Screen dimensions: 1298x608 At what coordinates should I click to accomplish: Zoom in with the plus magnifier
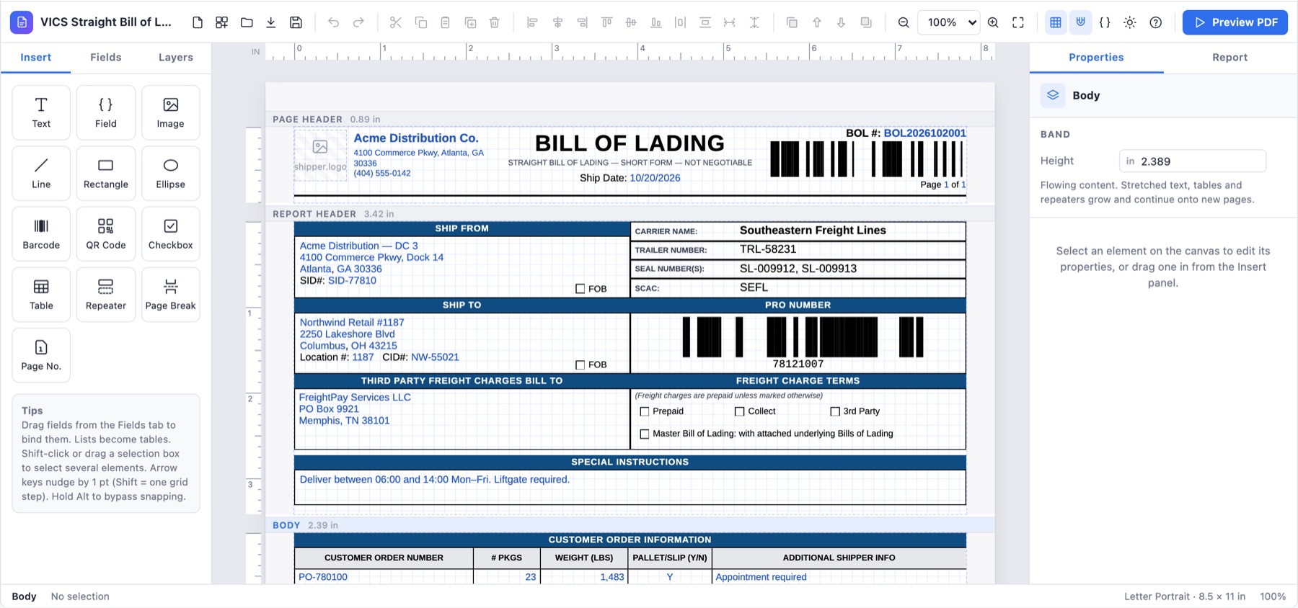coord(993,22)
